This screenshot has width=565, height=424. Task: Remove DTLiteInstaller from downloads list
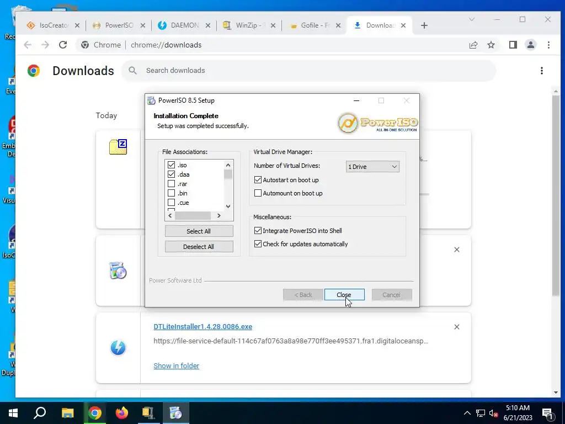(x=456, y=327)
